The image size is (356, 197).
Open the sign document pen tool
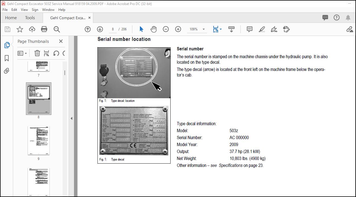pyautogui.click(x=274, y=29)
